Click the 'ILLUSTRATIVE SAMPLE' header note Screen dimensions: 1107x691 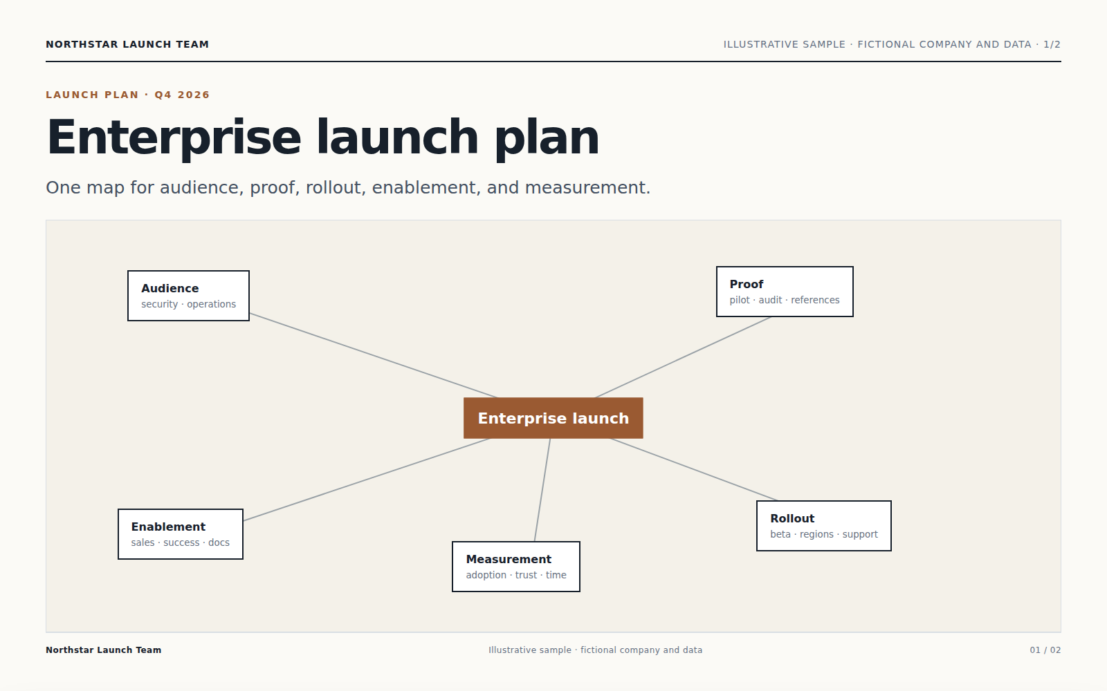point(892,44)
